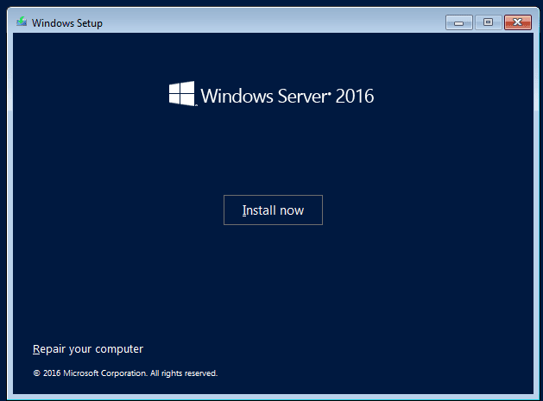Select the 2016 text in the heading
Image resolution: width=543 pixels, height=401 pixels.
[355, 95]
